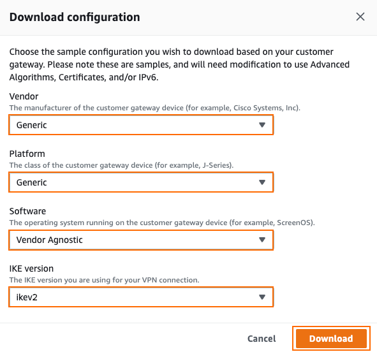Open the Platform select box showing Generic
This screenshot has width=377, height=352.
(141, 182)
